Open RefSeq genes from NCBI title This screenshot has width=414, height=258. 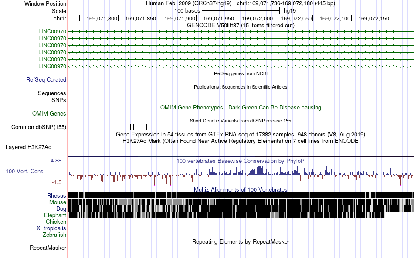tap(241, 73)
